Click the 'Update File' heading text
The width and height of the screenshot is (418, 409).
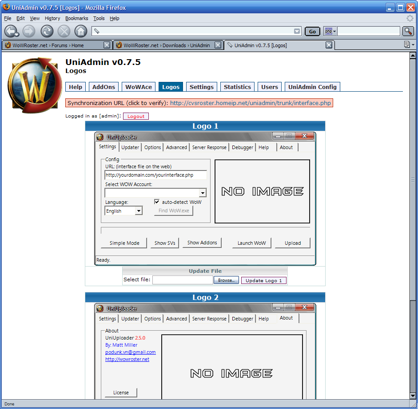(x=205, y=271)
